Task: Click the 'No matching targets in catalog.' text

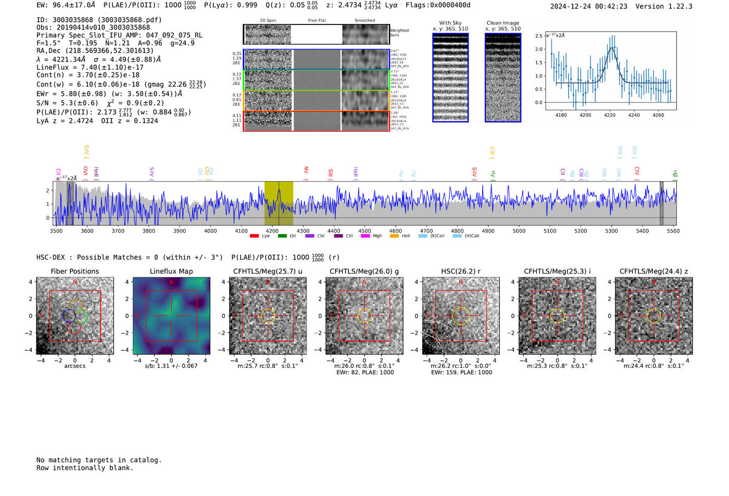Action: 99,460
